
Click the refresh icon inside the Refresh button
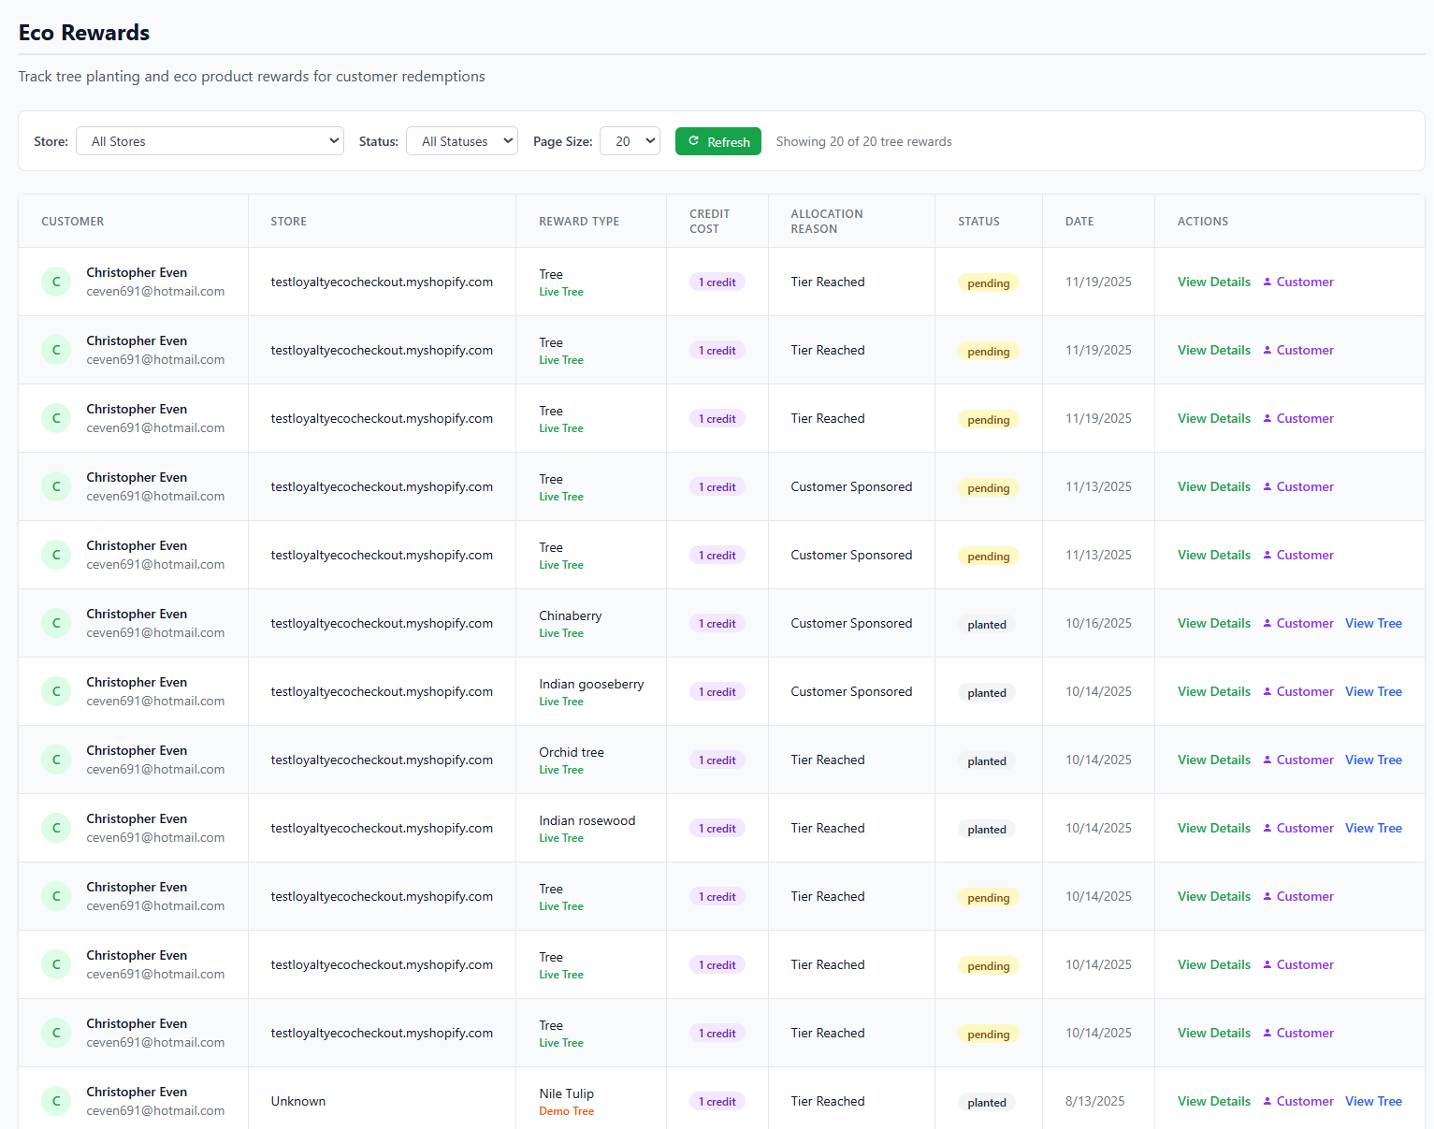point(693,140)
